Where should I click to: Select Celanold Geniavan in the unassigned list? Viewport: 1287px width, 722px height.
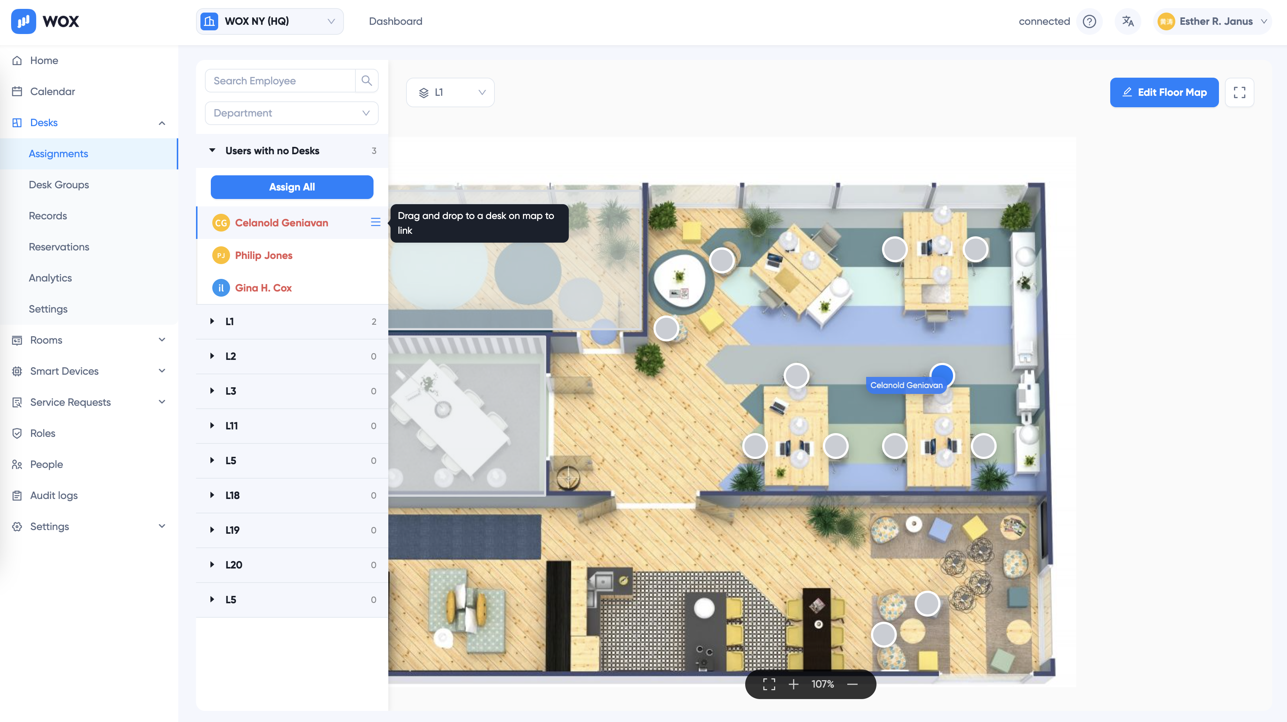tap(292, 223)
